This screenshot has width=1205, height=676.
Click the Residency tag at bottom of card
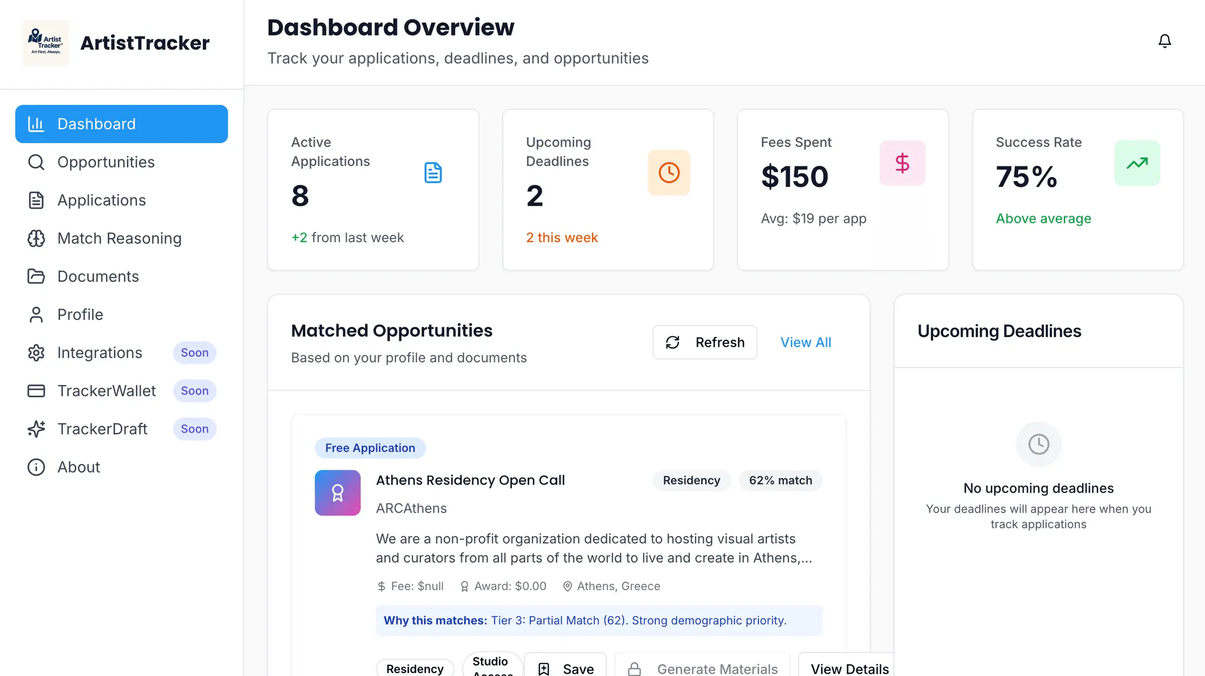click(x=415, y=668)
